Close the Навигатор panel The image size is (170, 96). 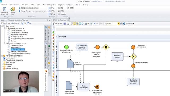click(50, 20)
